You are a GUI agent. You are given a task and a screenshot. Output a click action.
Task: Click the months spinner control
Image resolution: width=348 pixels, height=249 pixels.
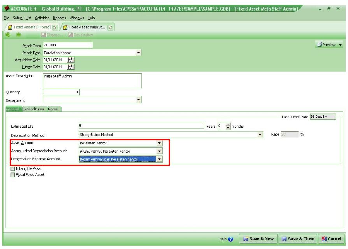227,126
